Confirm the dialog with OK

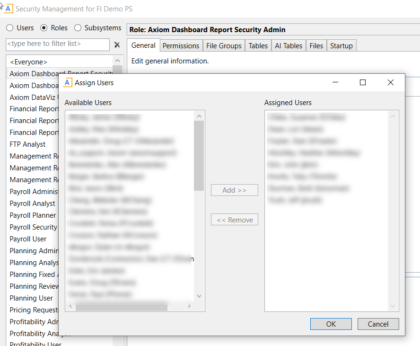point(331,324)
